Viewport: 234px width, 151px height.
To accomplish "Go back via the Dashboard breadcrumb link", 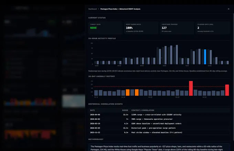I will (93, 9).
